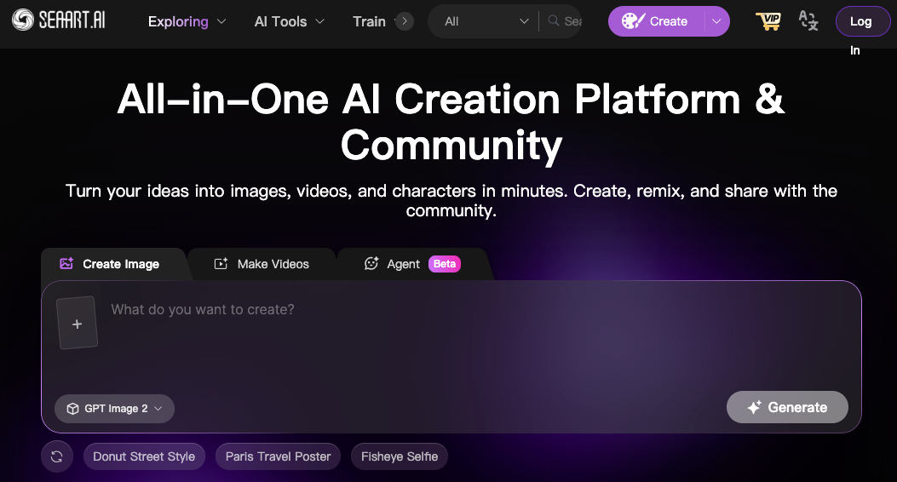Click the SeaArt.AI logo

(x=58, y=20)
